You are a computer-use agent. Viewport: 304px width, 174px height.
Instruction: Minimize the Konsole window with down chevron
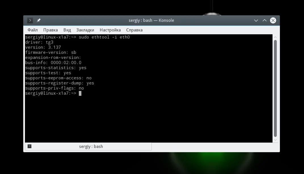coord(256,20)
